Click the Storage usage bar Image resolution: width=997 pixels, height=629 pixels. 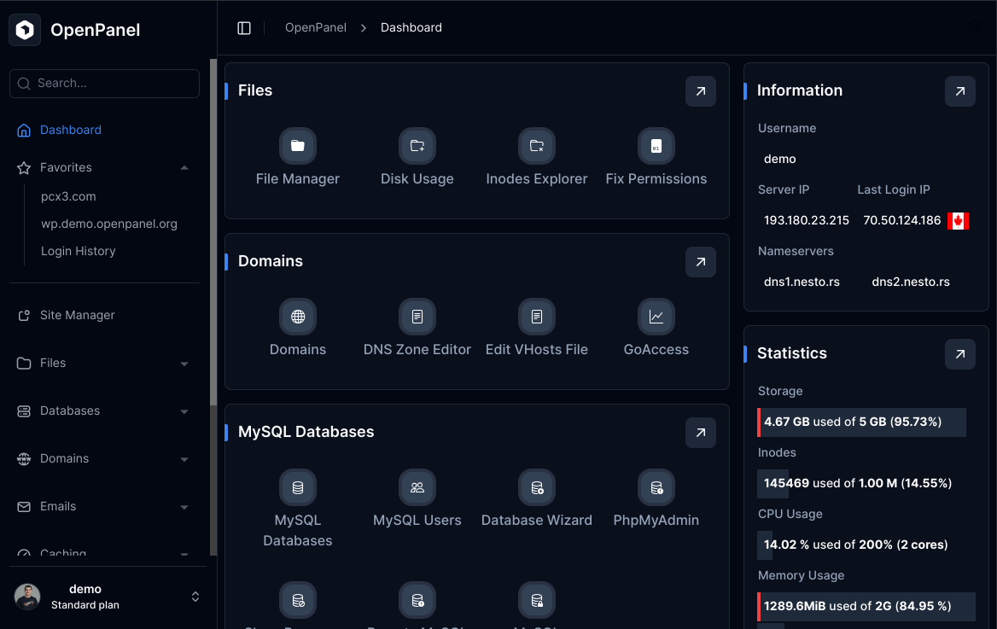click(861, 422)
